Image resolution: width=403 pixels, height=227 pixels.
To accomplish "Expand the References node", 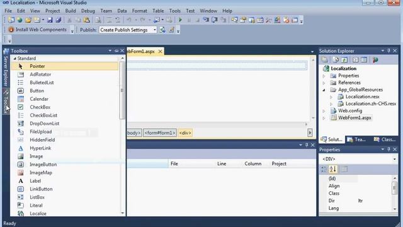I will tap(324, 83).
